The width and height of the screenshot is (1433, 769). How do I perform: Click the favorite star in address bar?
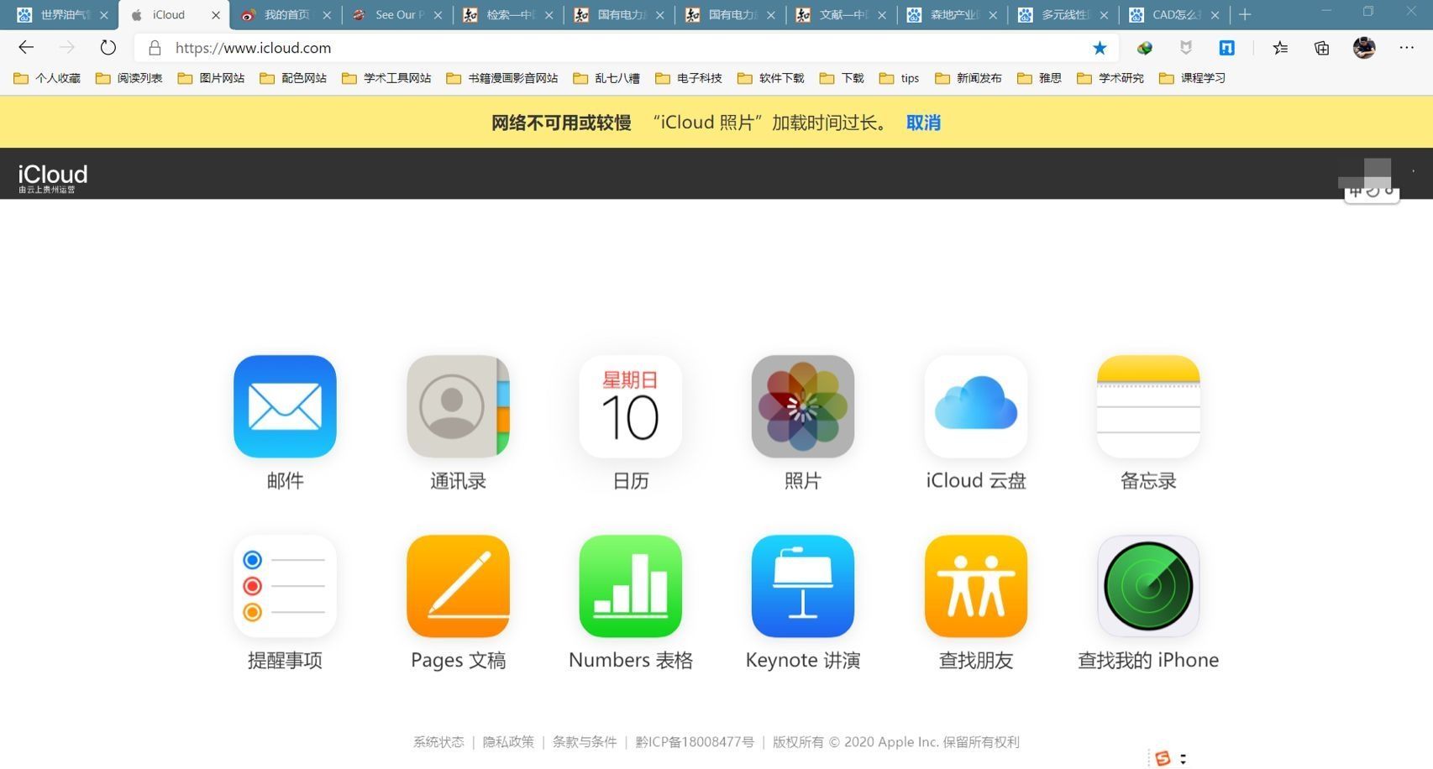(x=1100, y=48)
